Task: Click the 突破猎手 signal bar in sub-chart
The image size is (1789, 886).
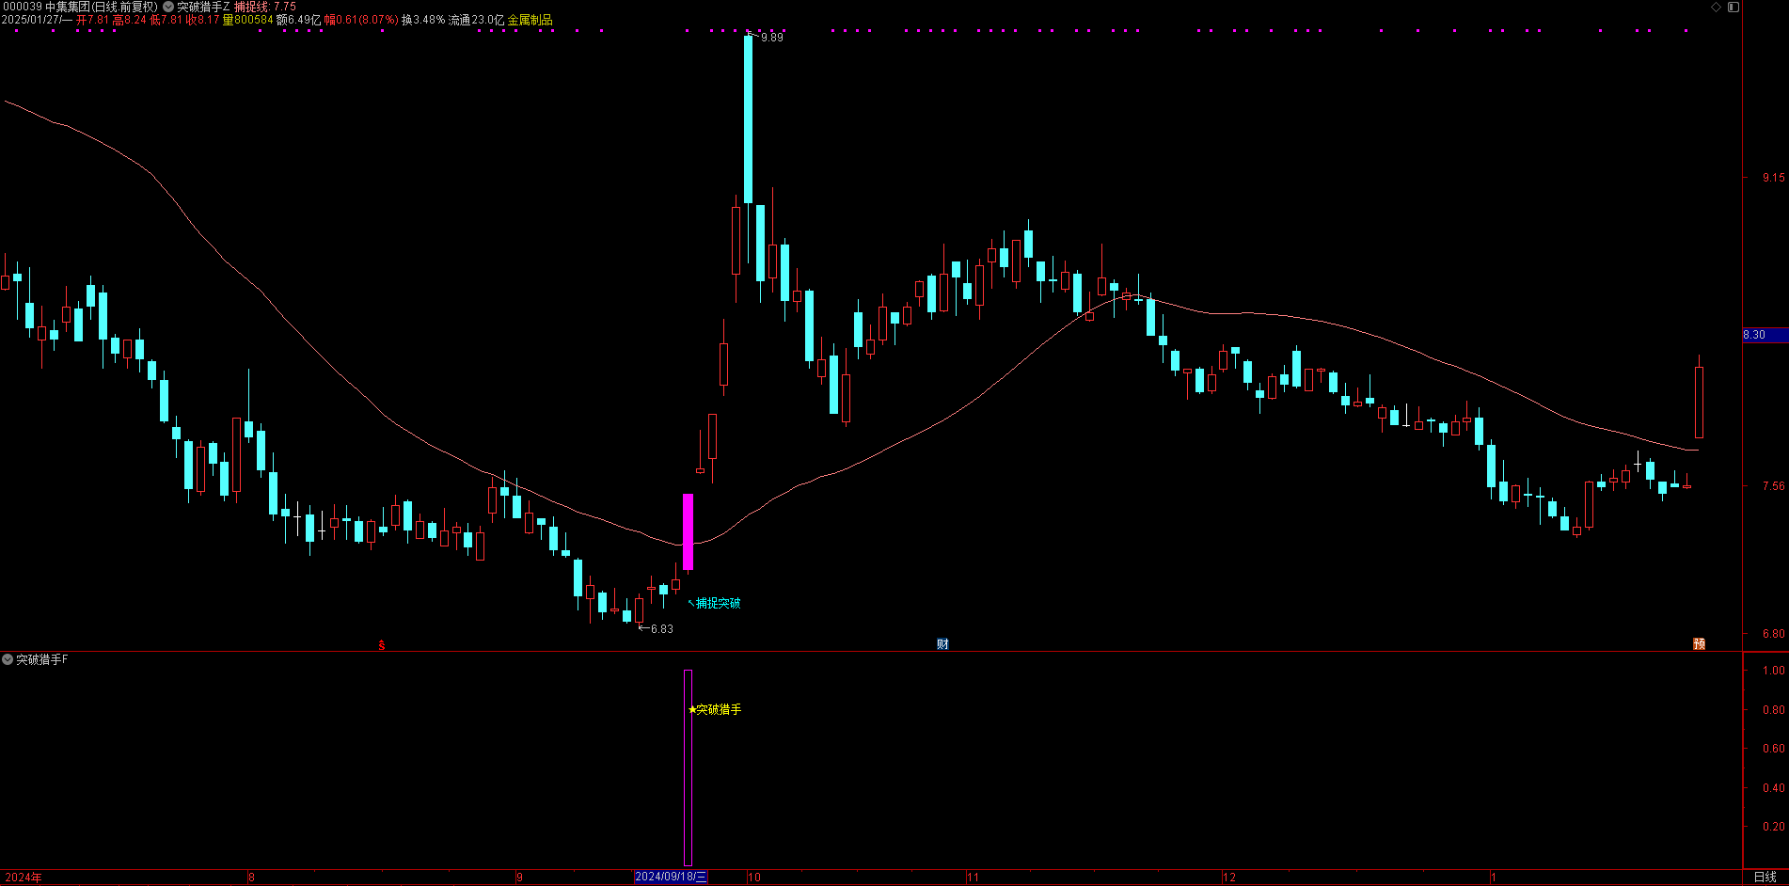Action: [x=688, y=767]
